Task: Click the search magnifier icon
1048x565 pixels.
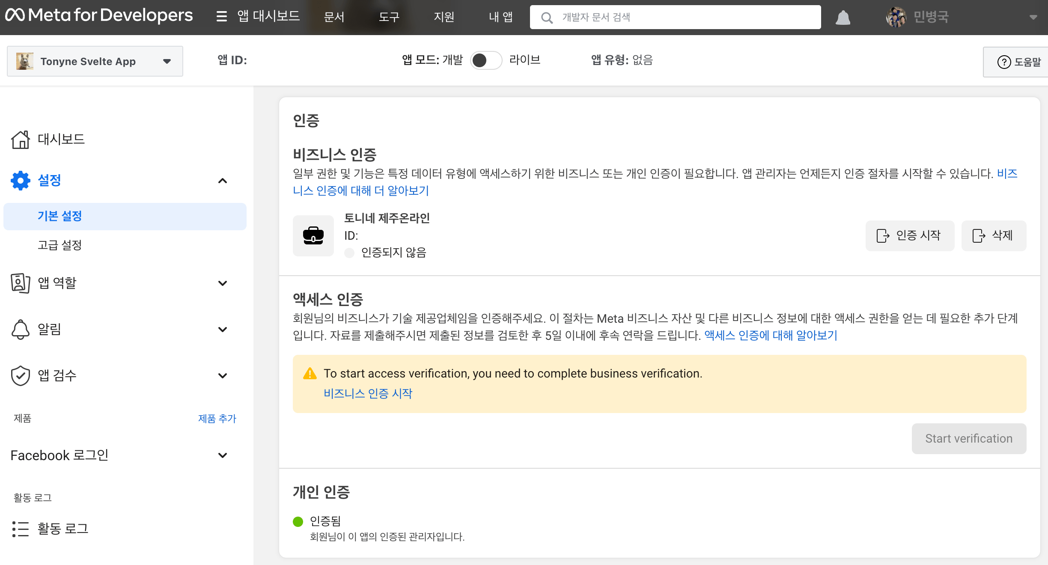Action: click(547, 18)
